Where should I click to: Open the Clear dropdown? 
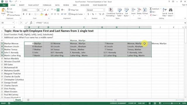[x=153, y=15]
